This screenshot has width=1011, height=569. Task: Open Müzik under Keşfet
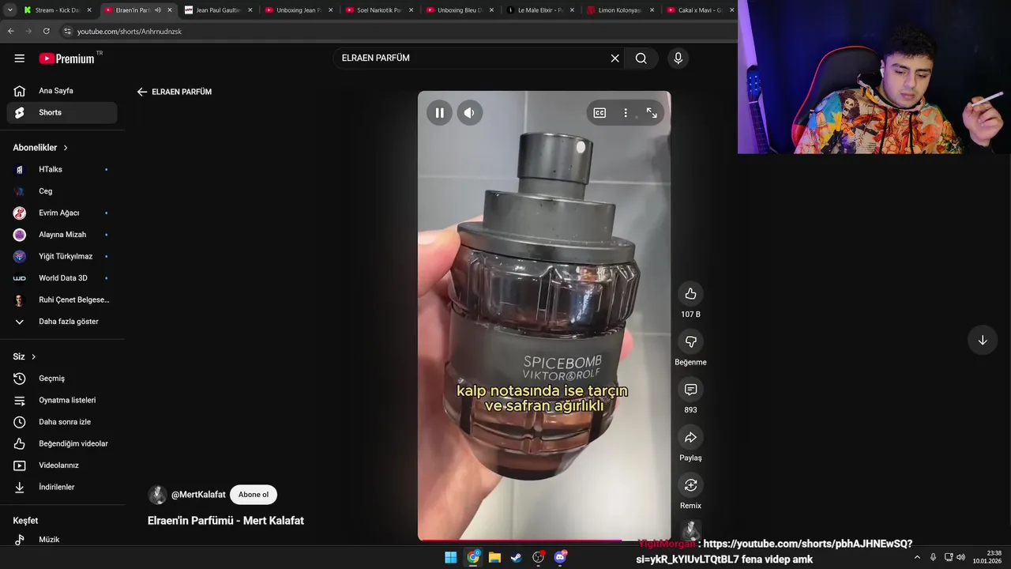pos(62,540)
